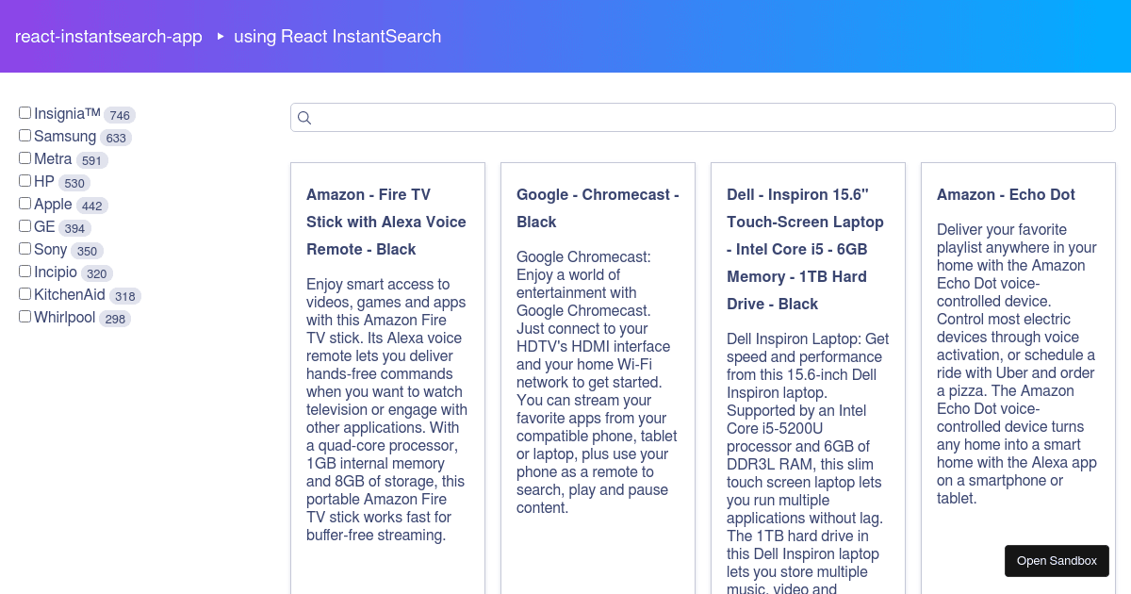Select the Amazon Fire TV Stick product title

385,222
